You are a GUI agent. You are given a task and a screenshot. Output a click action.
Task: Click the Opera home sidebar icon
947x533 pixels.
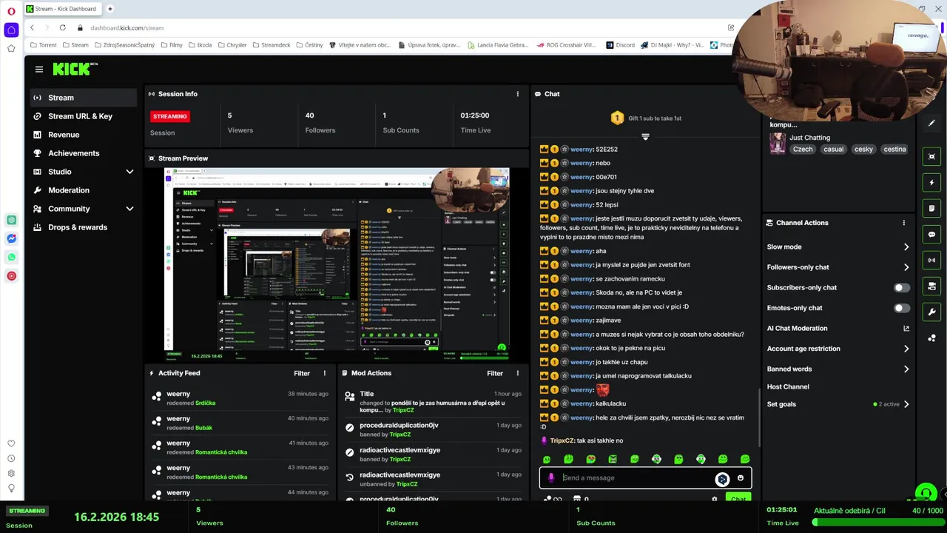pos(11,30)
